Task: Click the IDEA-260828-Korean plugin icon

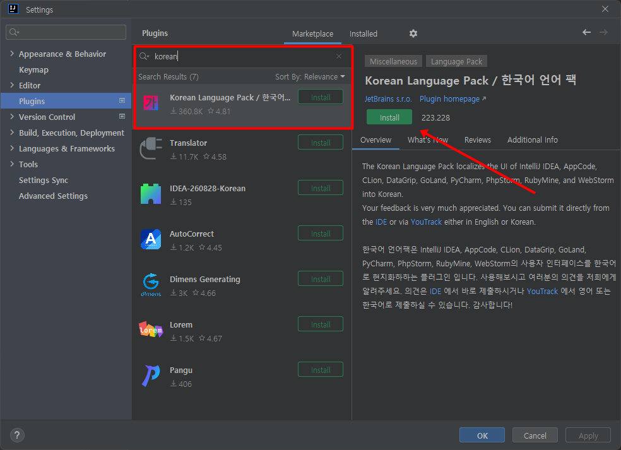Action: 151,194
